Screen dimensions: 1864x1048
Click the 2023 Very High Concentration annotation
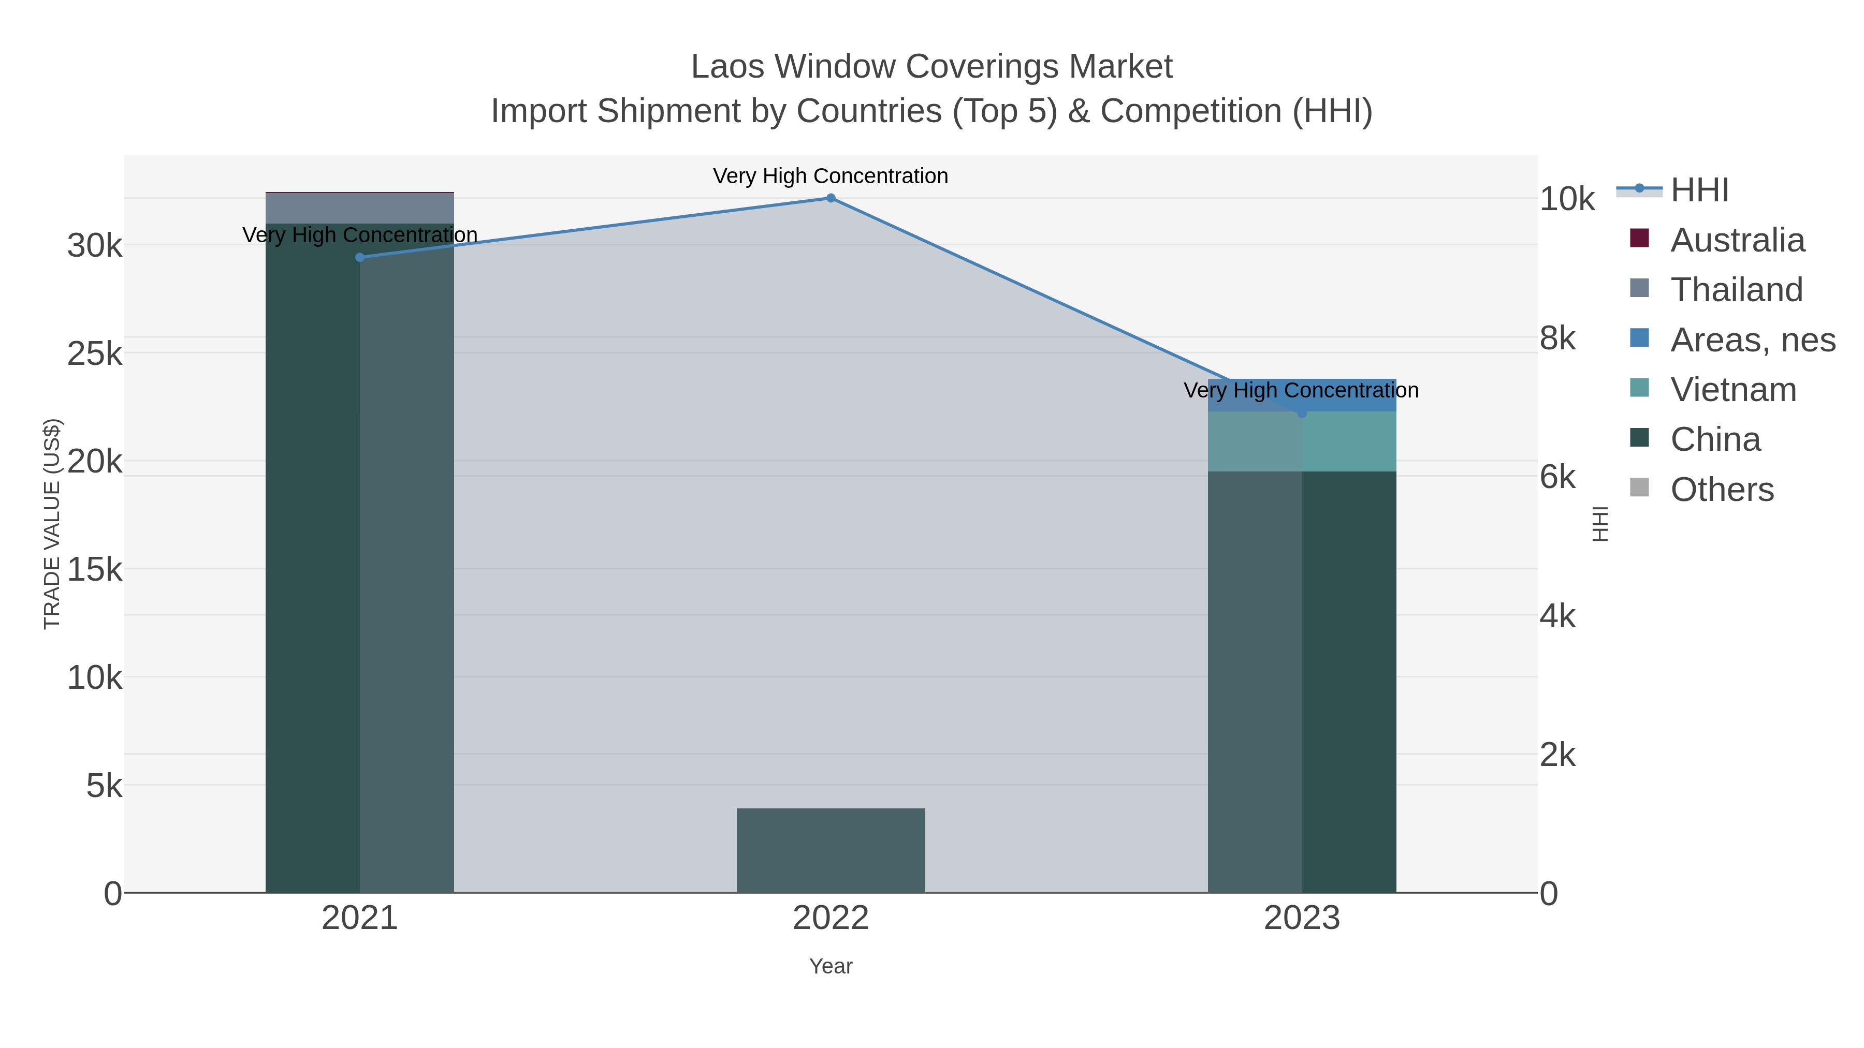[x=1301, y=391]
